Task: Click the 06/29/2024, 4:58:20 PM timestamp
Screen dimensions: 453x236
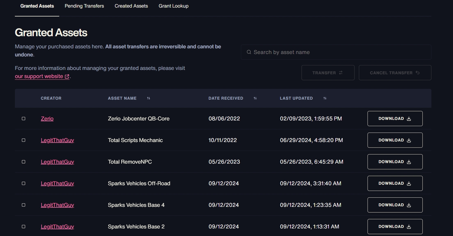Action: click(311, 140)
